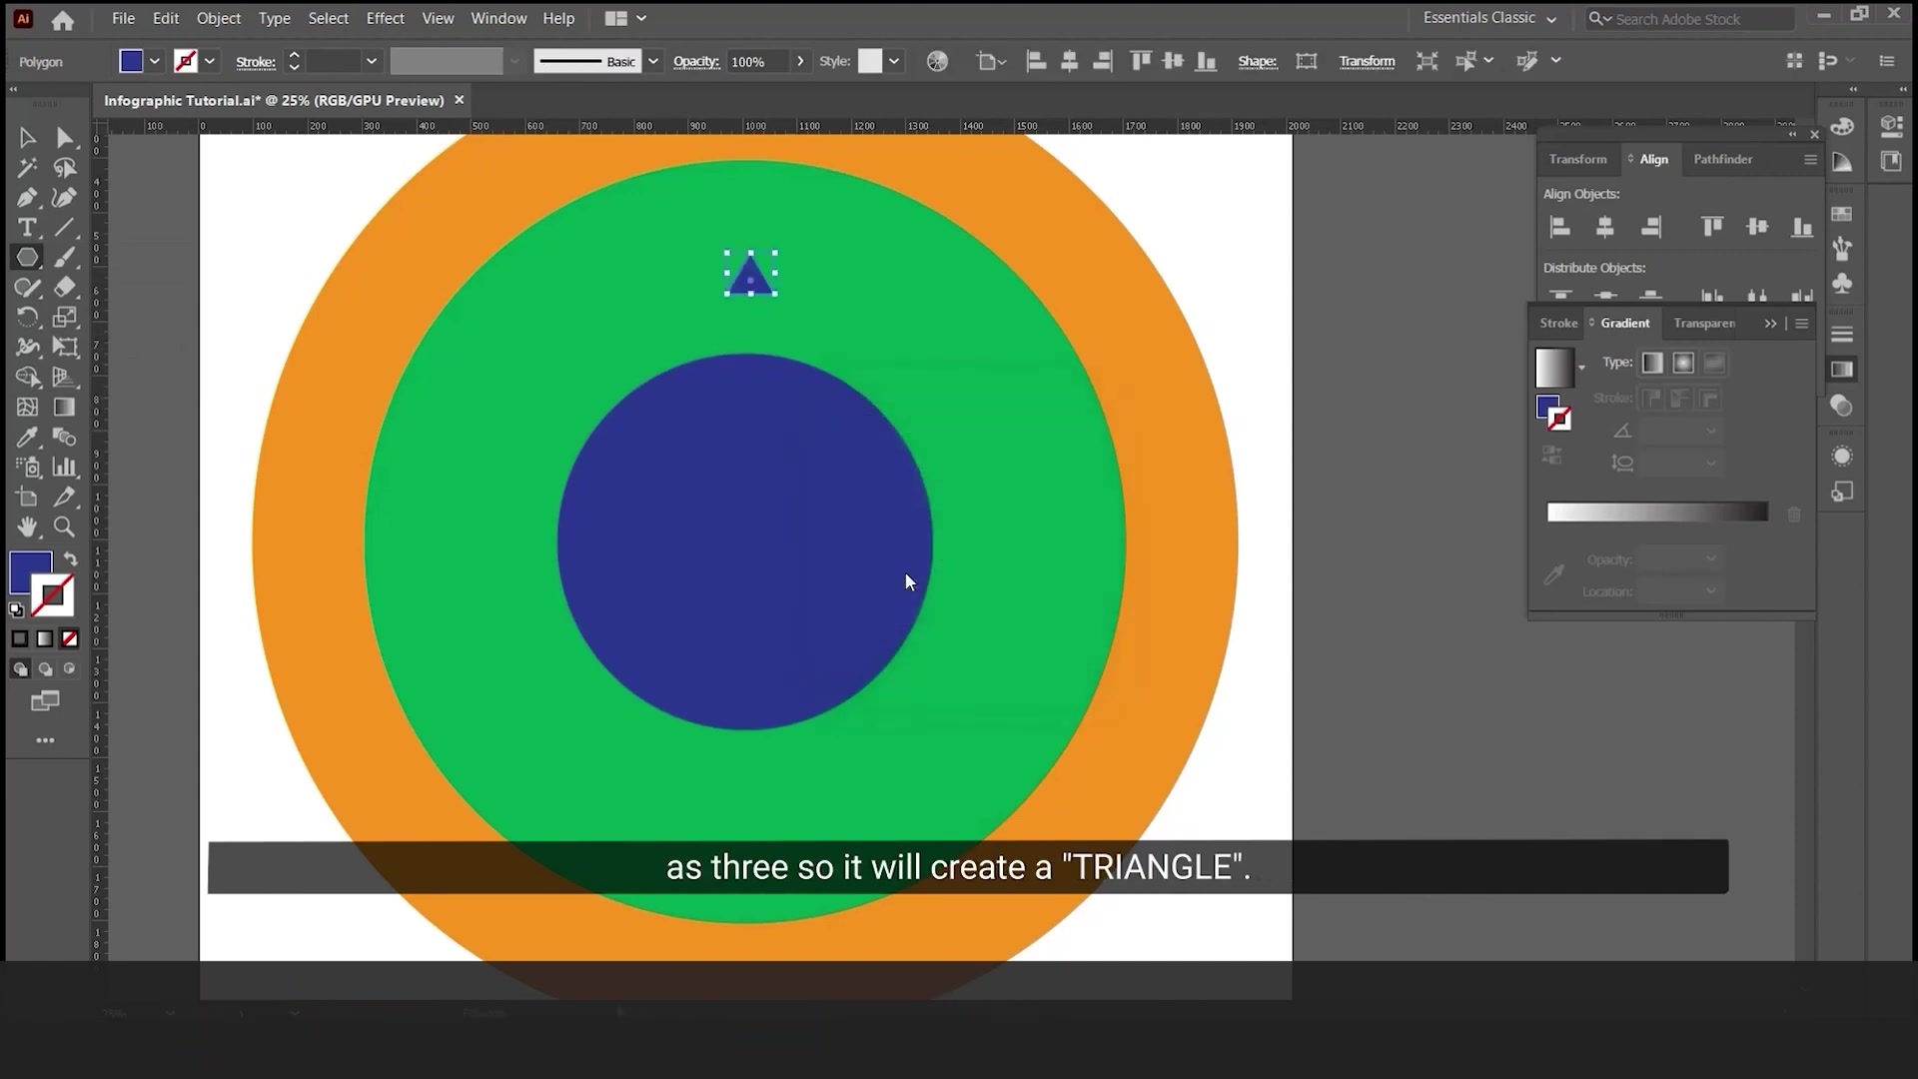This screenshot has height=1079, width=1918.
Task: Select the Pen tool
Action: [x=27, y=198]
